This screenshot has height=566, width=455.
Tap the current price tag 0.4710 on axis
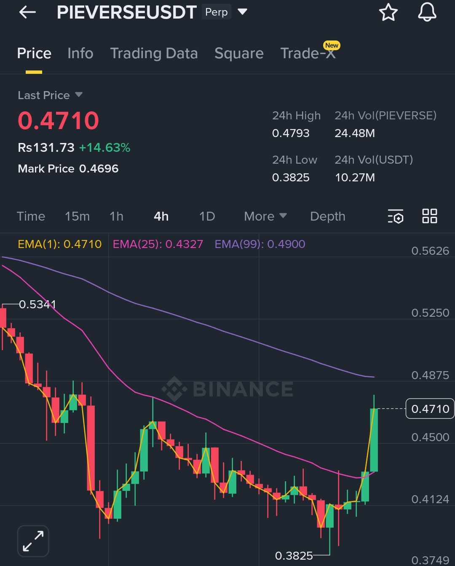pos(430,409)
